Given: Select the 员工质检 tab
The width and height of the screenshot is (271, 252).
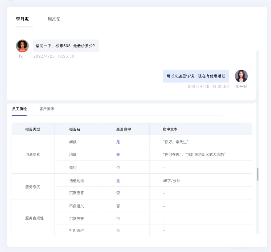Looking at the screenshot, I should (19, 109).
